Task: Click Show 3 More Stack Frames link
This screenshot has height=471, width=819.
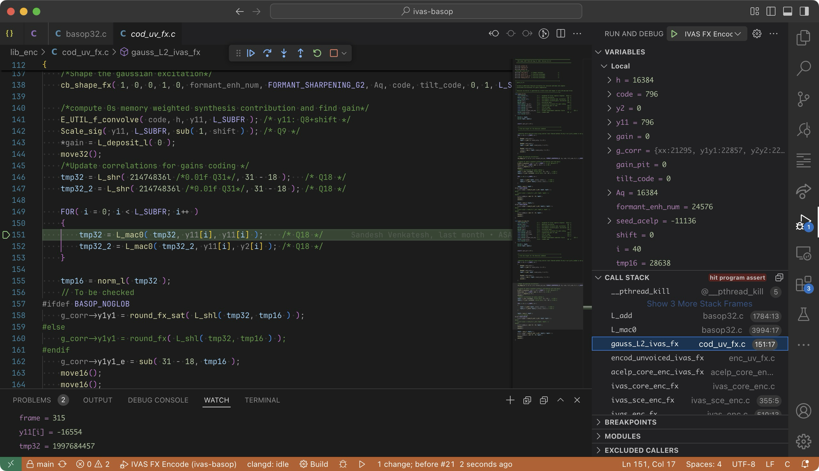Action: 699,304
